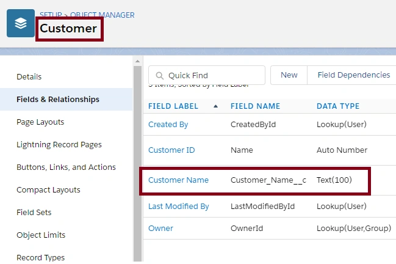Click Lookup(User) cell in Created By row

tap(342, 125)
